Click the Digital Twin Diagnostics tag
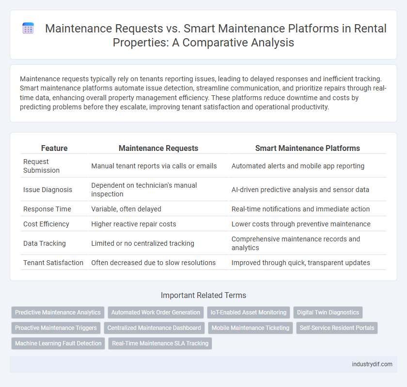Viewport: 407px width, 387px height. (x=328, y=313)
